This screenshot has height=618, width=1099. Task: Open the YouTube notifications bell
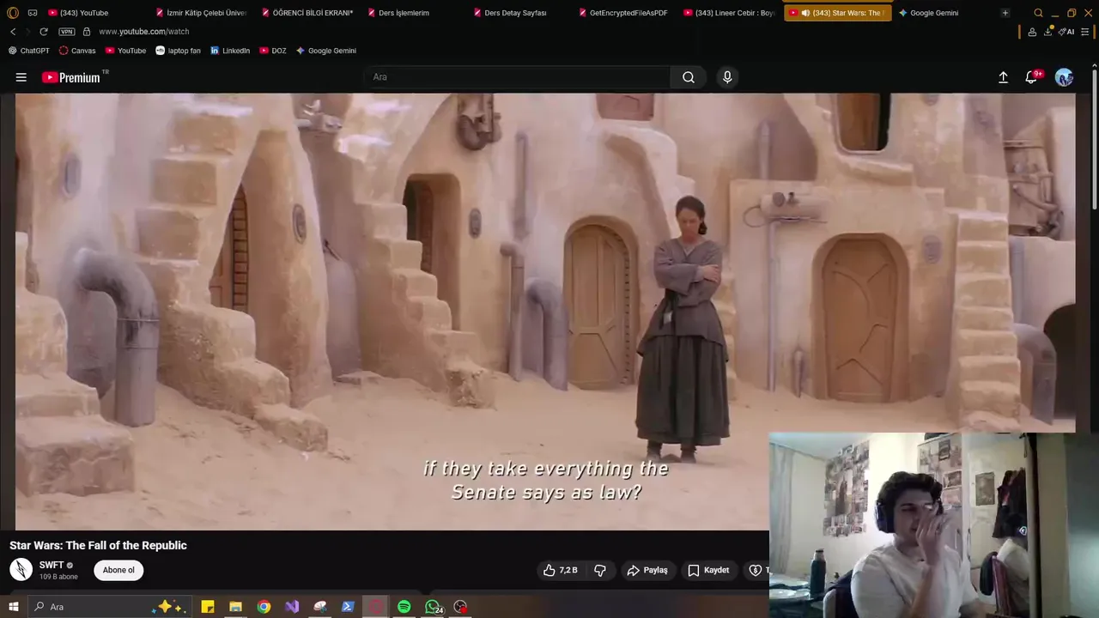click(x=1032, y=77)
